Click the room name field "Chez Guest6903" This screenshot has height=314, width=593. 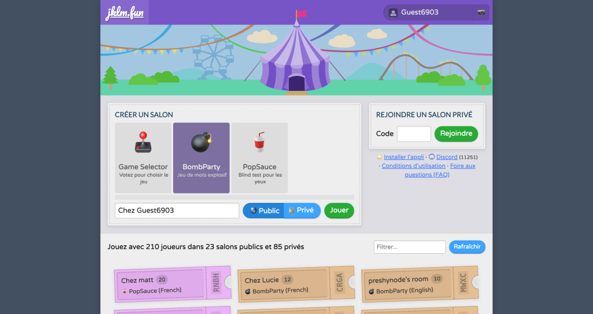177,211
